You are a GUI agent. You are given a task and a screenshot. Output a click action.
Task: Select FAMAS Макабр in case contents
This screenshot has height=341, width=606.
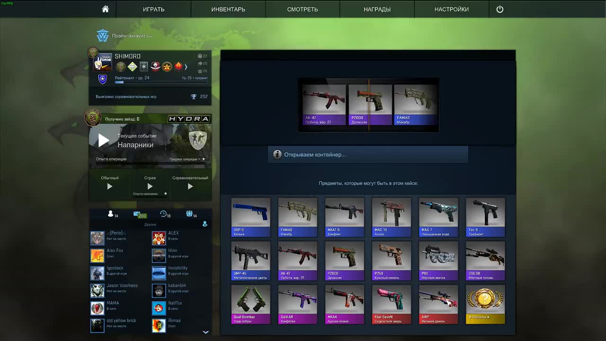click(298, 217)
